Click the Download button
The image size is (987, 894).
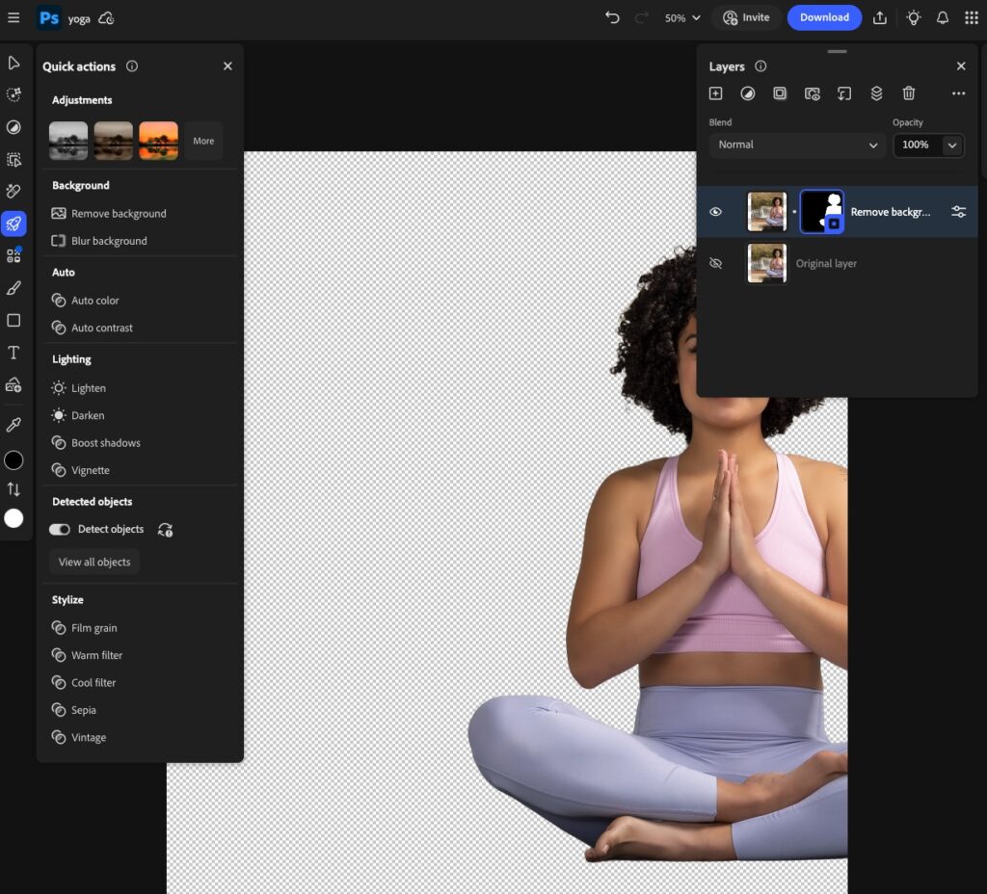tap(824, 17)
